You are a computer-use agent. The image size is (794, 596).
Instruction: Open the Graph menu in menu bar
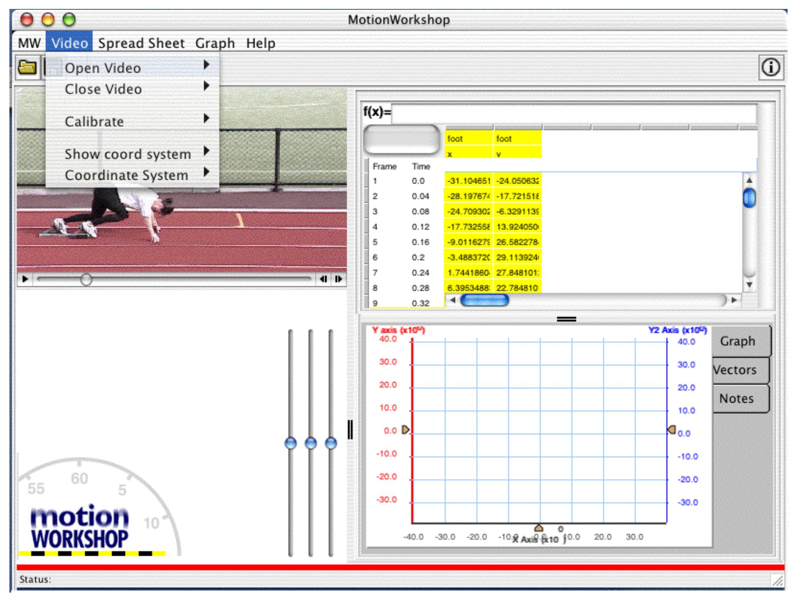[x=215, y=43]
